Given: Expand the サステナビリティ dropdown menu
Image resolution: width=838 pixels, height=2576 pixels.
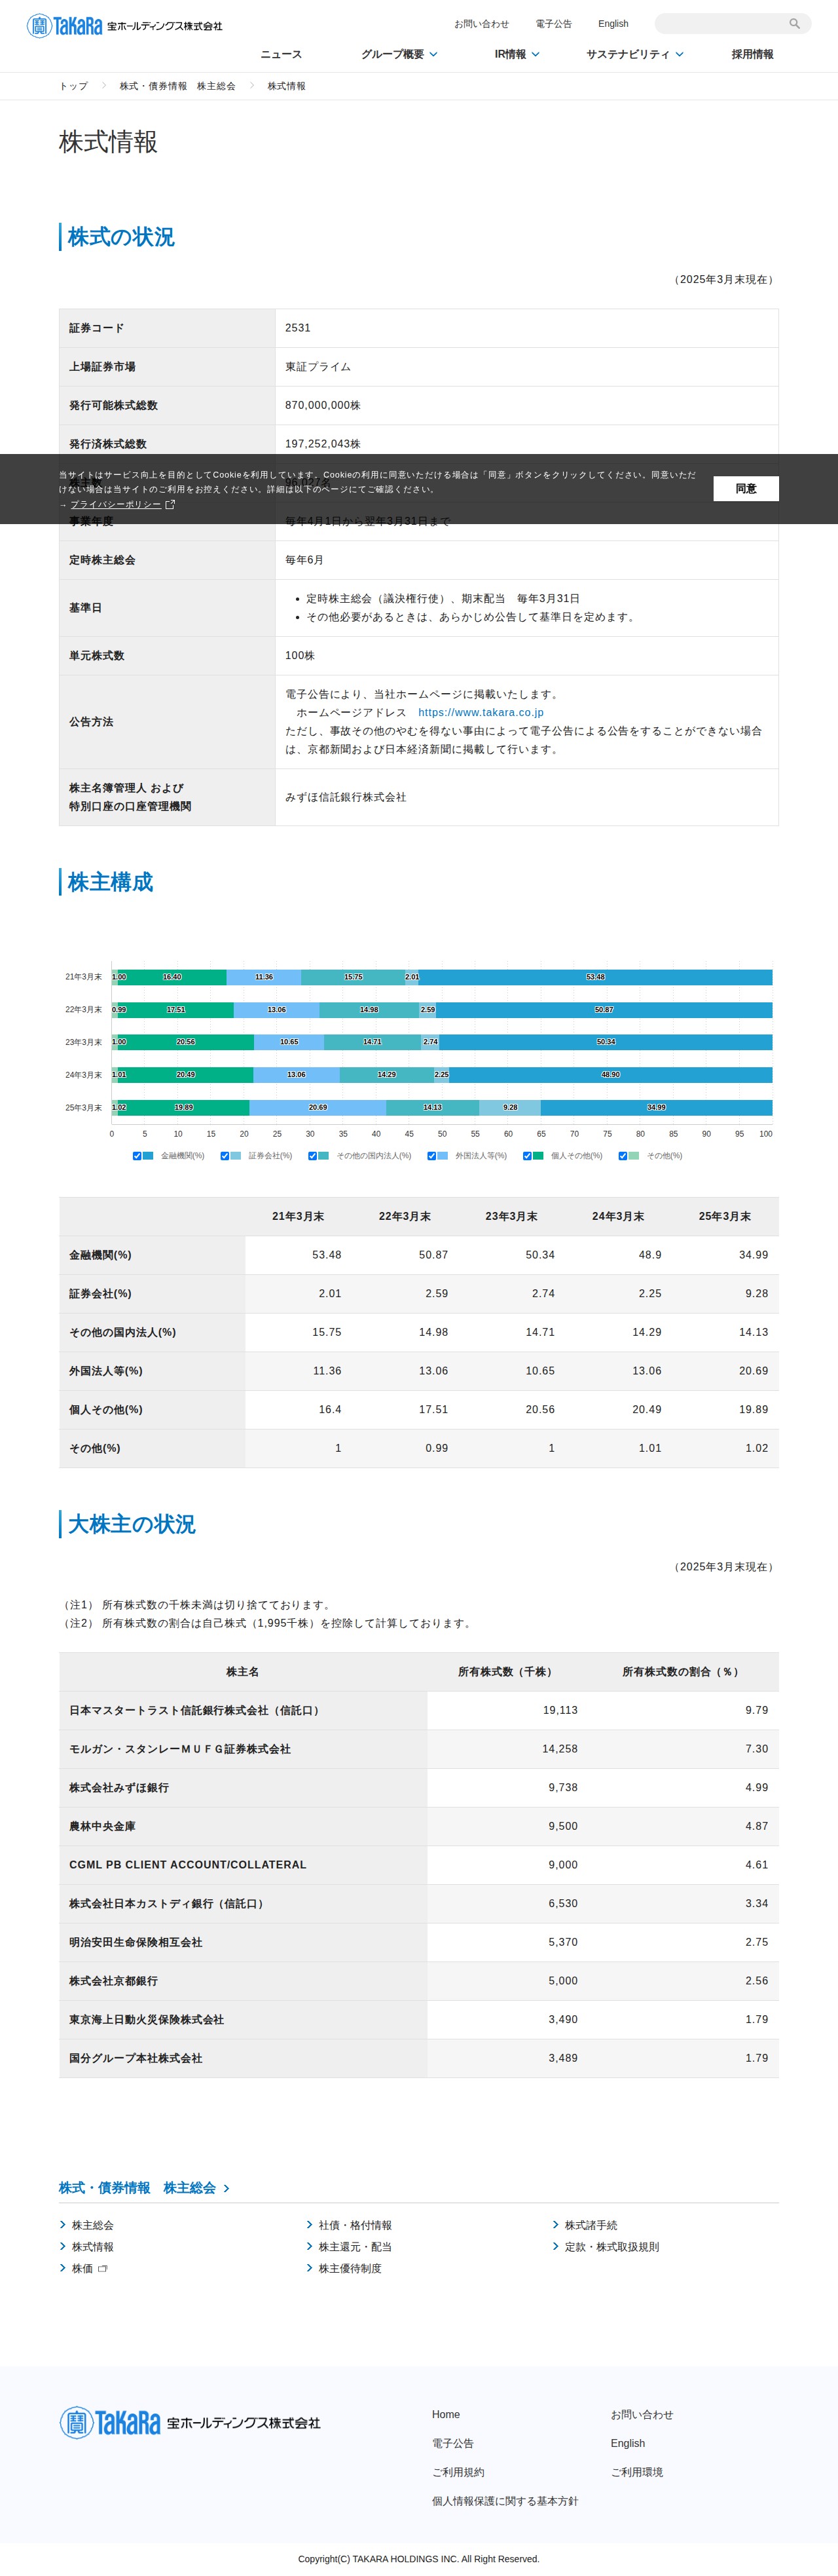Looking at the screenshot, I should [x=635, y=54].
